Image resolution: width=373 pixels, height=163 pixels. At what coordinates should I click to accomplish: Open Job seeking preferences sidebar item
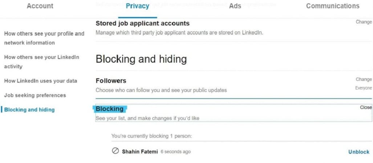pos(35,95)
